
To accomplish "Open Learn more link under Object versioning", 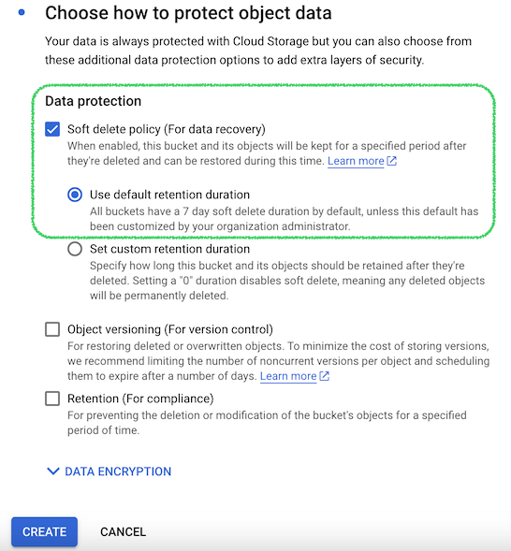I will (288, 376).
